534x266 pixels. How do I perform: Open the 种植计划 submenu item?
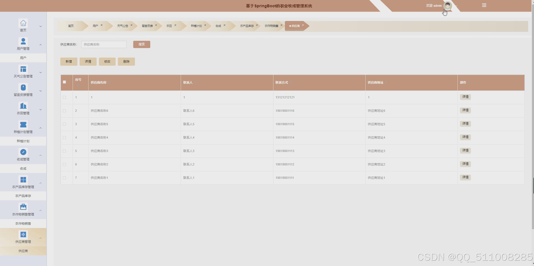[x=23, y=141]
